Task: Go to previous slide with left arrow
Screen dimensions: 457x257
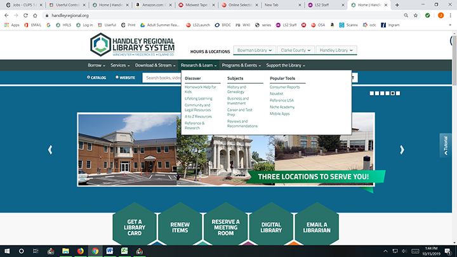Action: (x=50, y=150)
